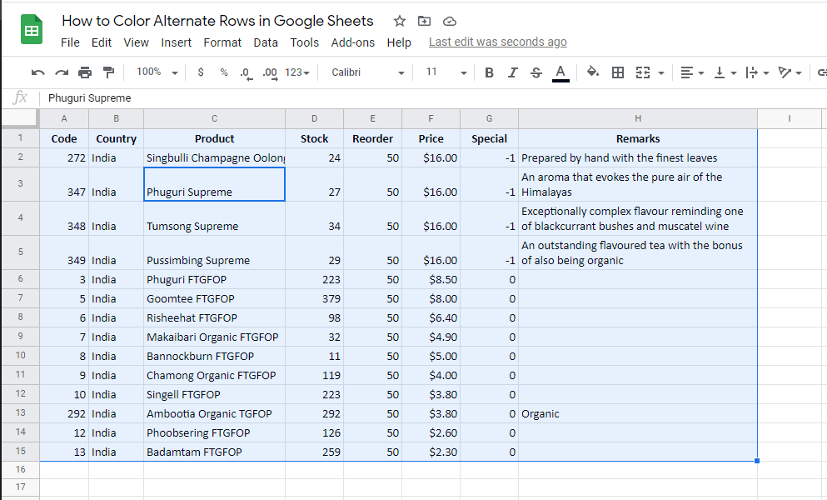Select the paint format tool
This screenshot has width=827, height=500.
(x=107, y=72)
